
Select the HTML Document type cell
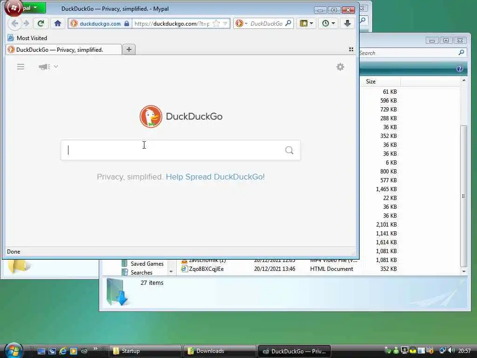(x=332, y=269)
